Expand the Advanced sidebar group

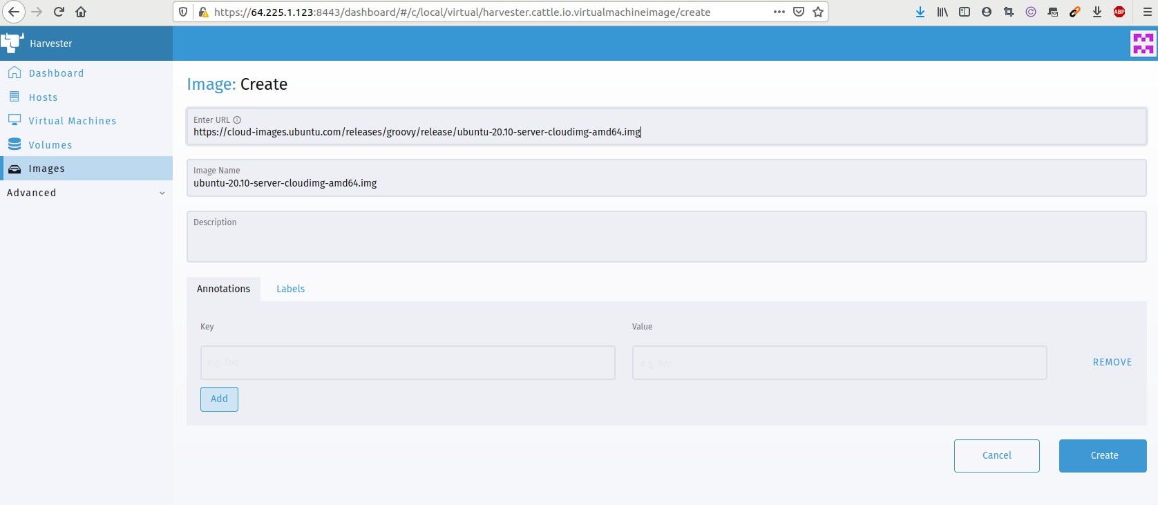coord(86,193)
